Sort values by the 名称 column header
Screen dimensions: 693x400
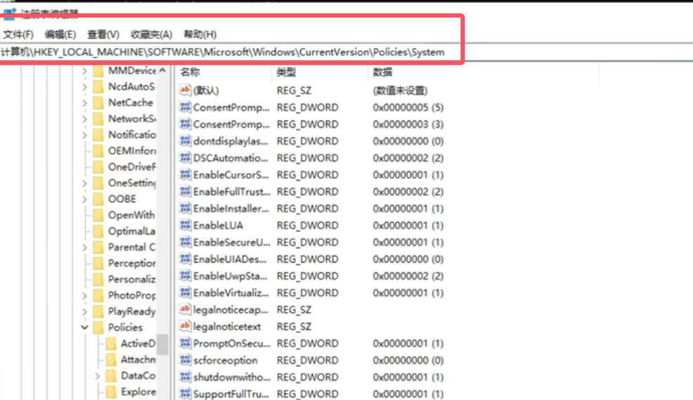tap(190, 72)
